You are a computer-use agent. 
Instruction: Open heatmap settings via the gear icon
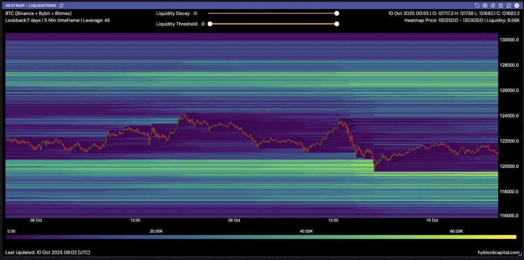[492, 5]
